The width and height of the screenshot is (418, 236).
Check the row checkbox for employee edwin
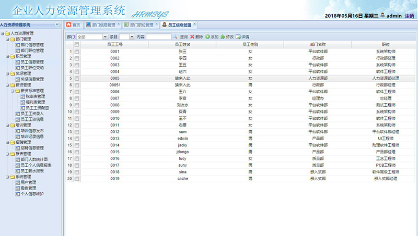coord(77,139)
